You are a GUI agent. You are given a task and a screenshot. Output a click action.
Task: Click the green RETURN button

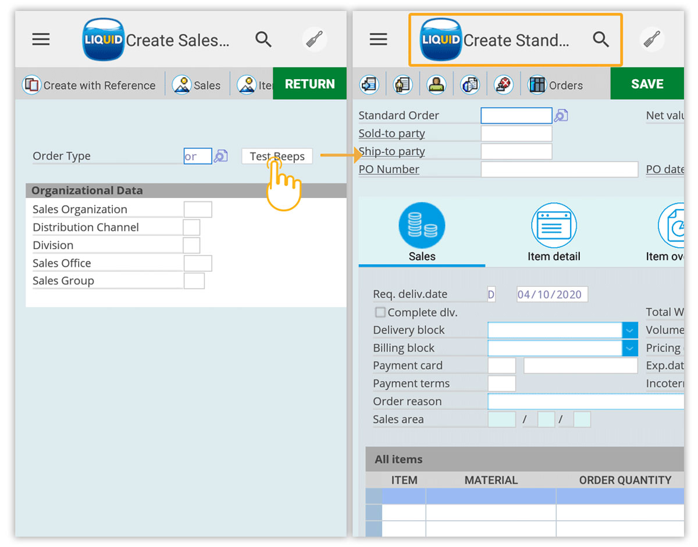click(x=309, y=84)
